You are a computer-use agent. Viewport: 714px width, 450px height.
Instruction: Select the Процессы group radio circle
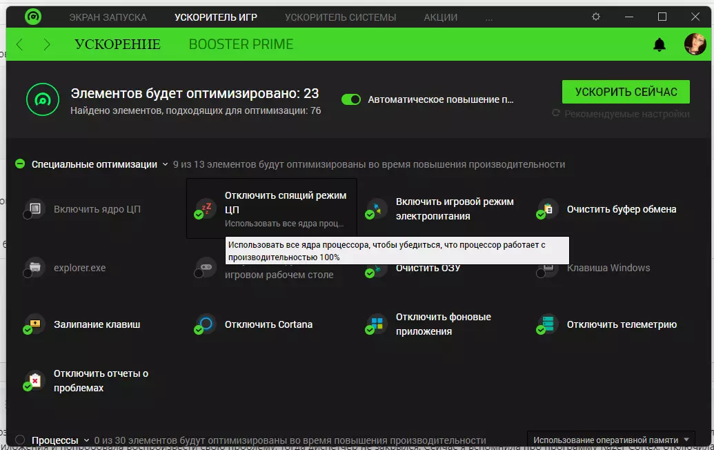[20, 440]
